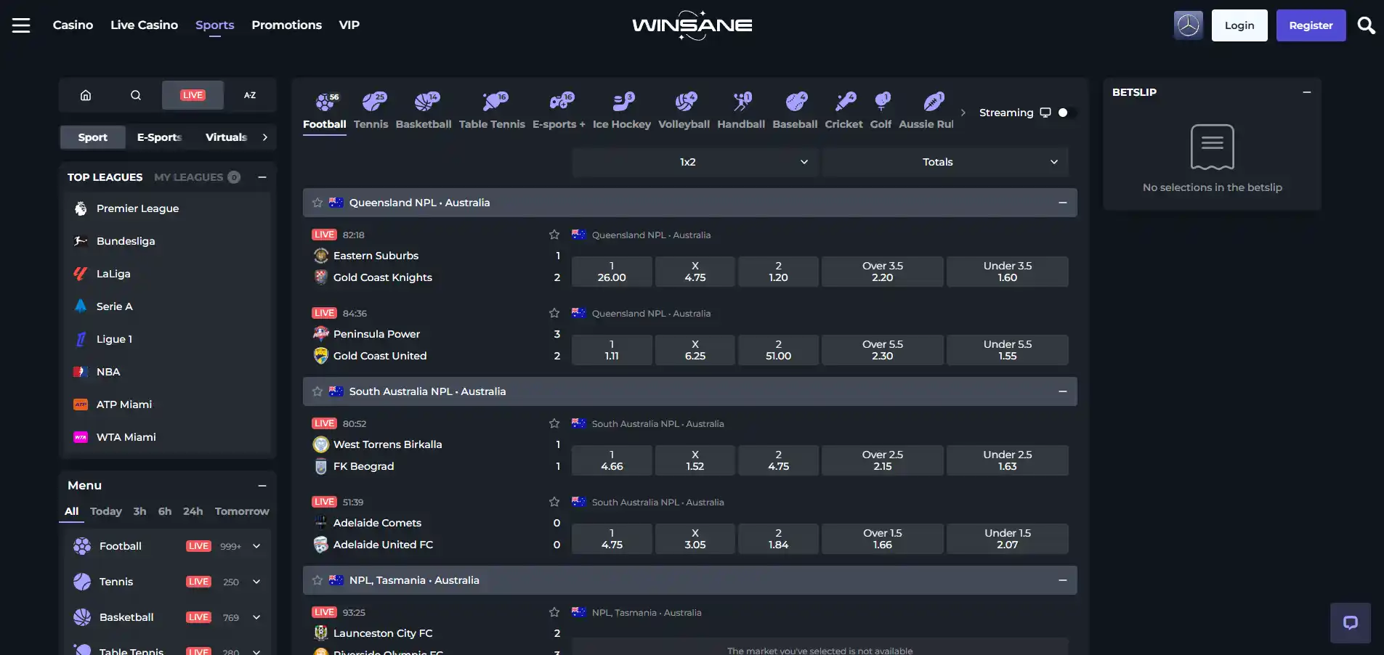This screenshot has height=655, width=1384.
Task: Favorite the Adelaide Comets match star
Action: [554, 502]
